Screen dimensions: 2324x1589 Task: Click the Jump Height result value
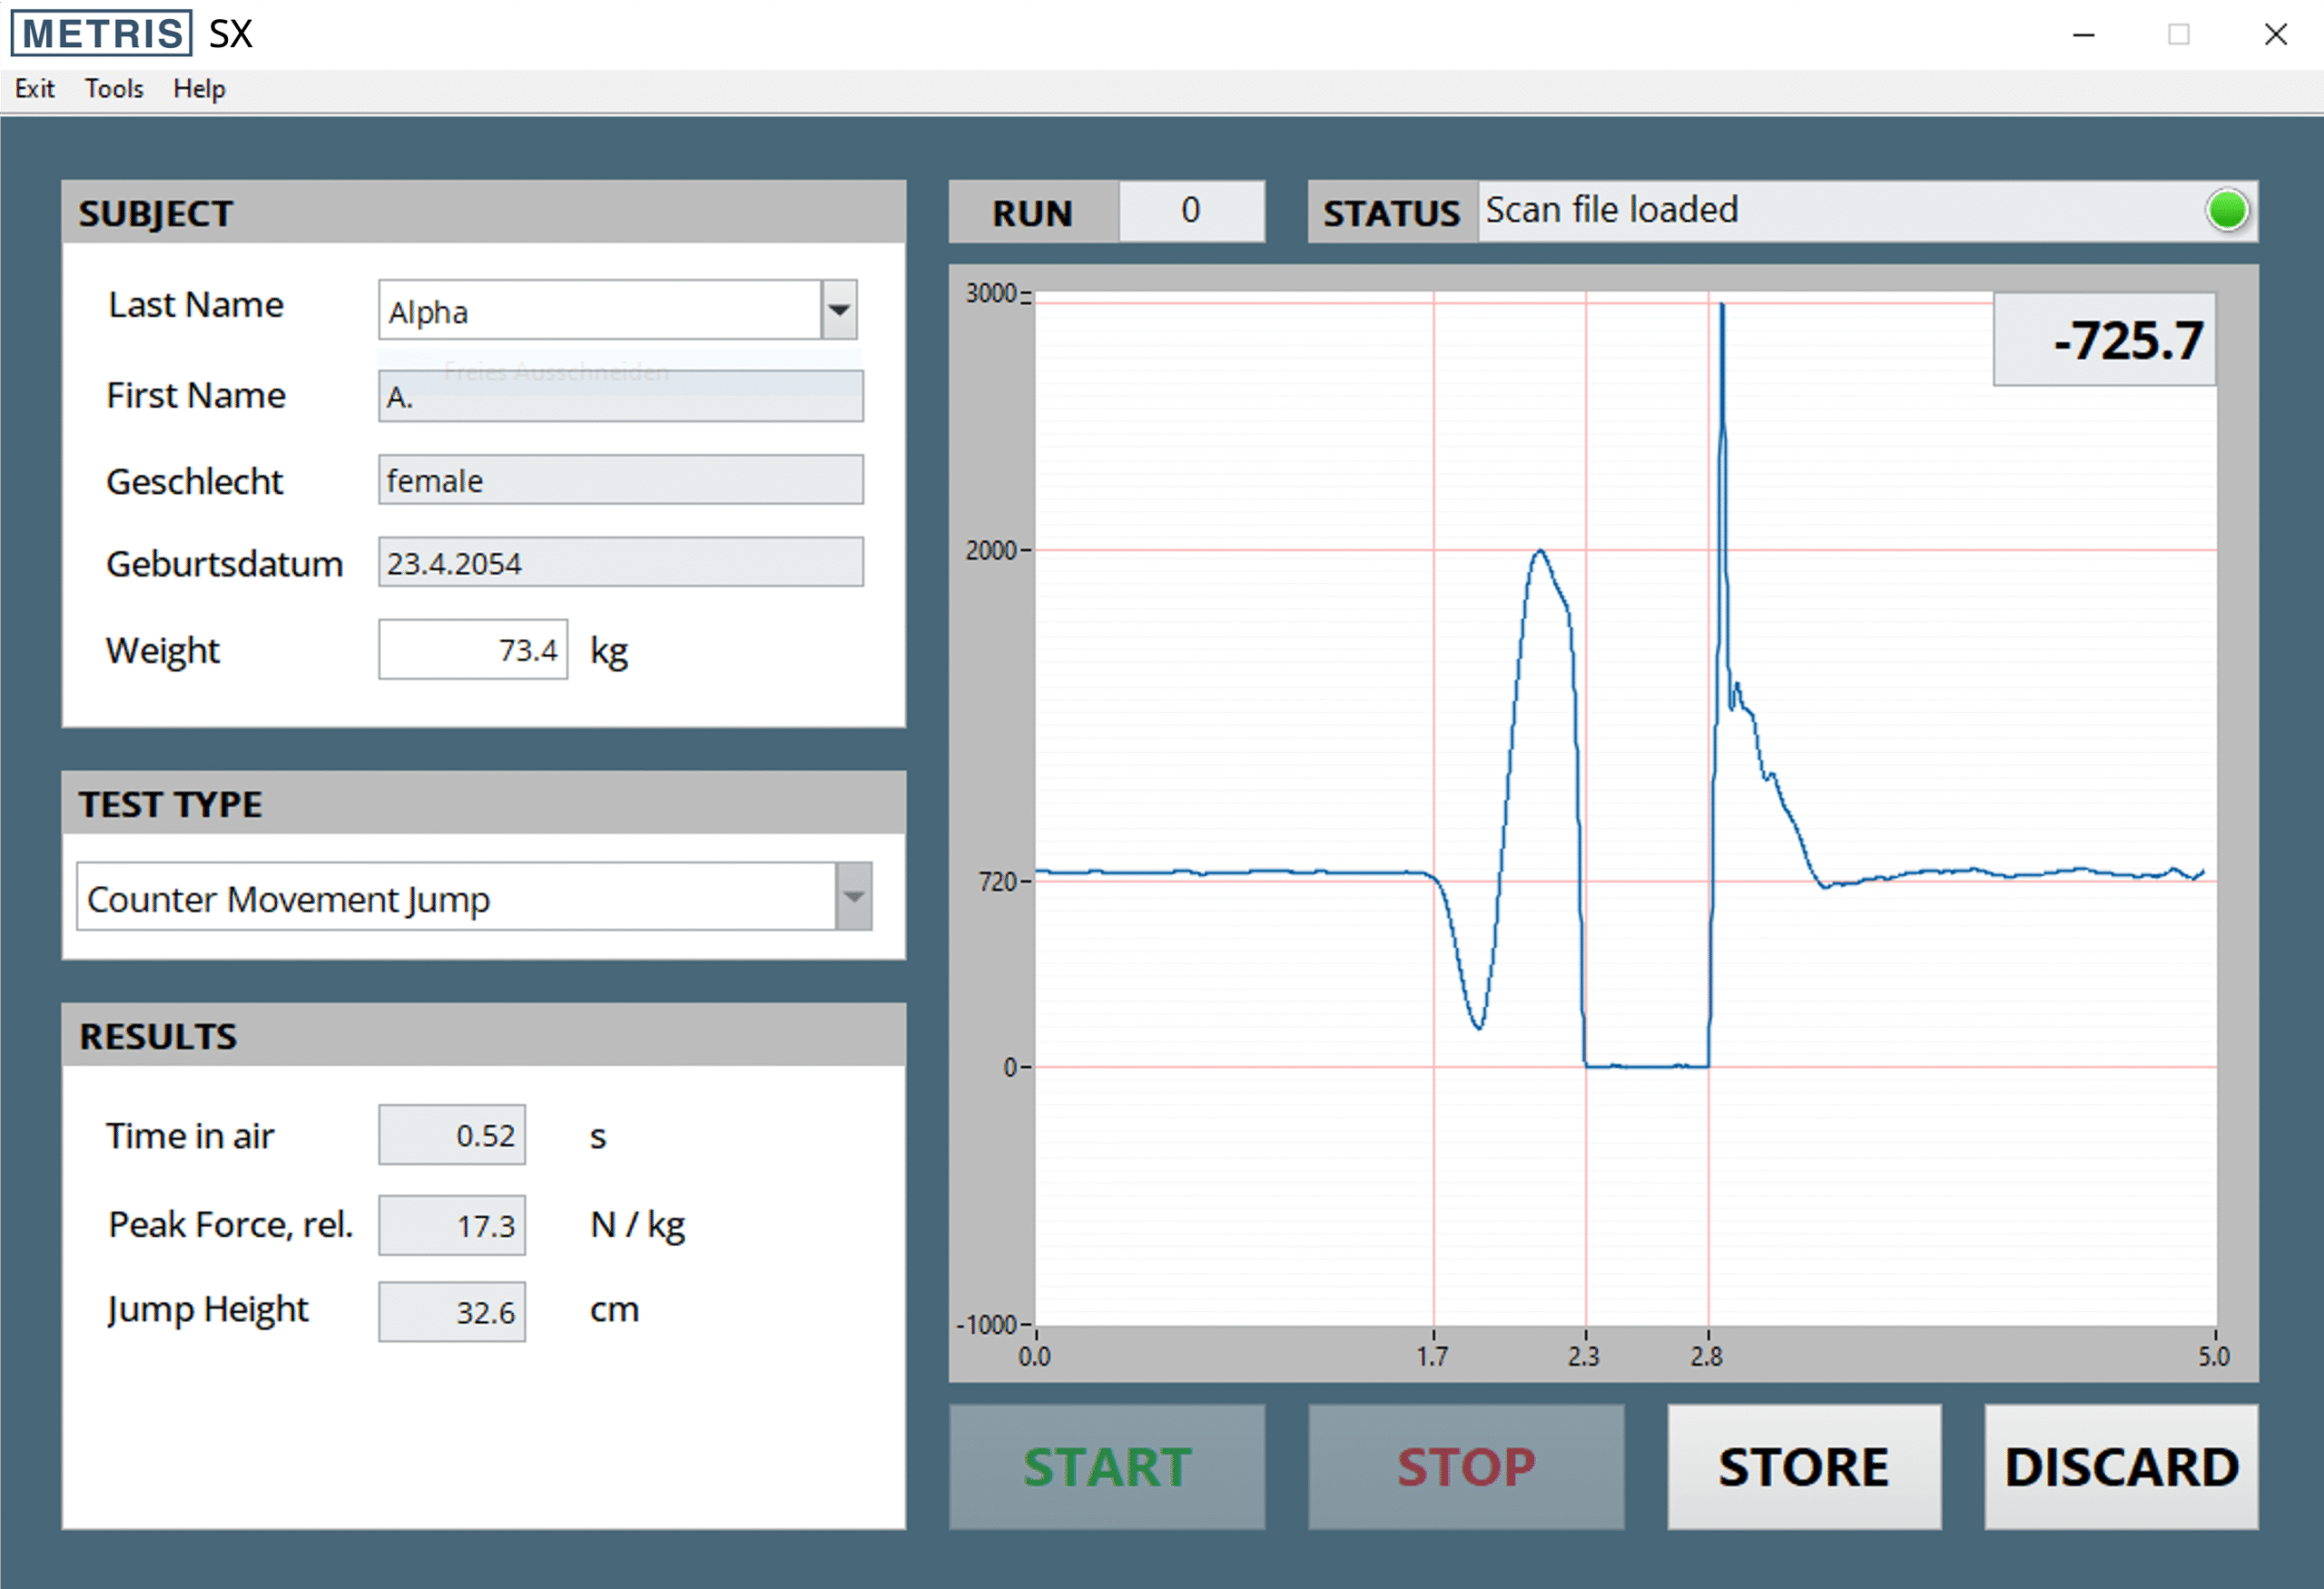pyautogui.click(x=451, y=1310)
